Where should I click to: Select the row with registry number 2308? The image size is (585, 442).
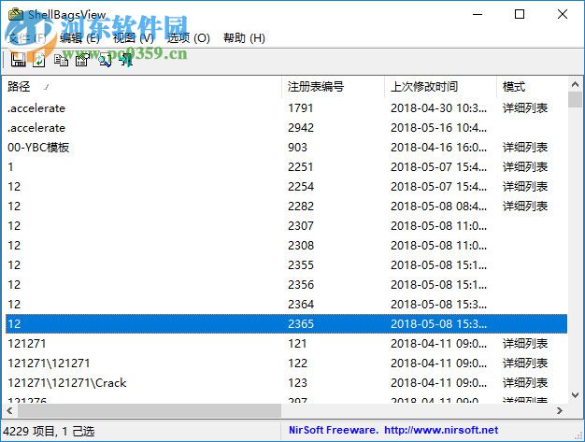point(287,246)
